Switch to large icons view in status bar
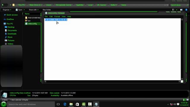The height and width of the screenshot is (107, 190). coord(187,100)
